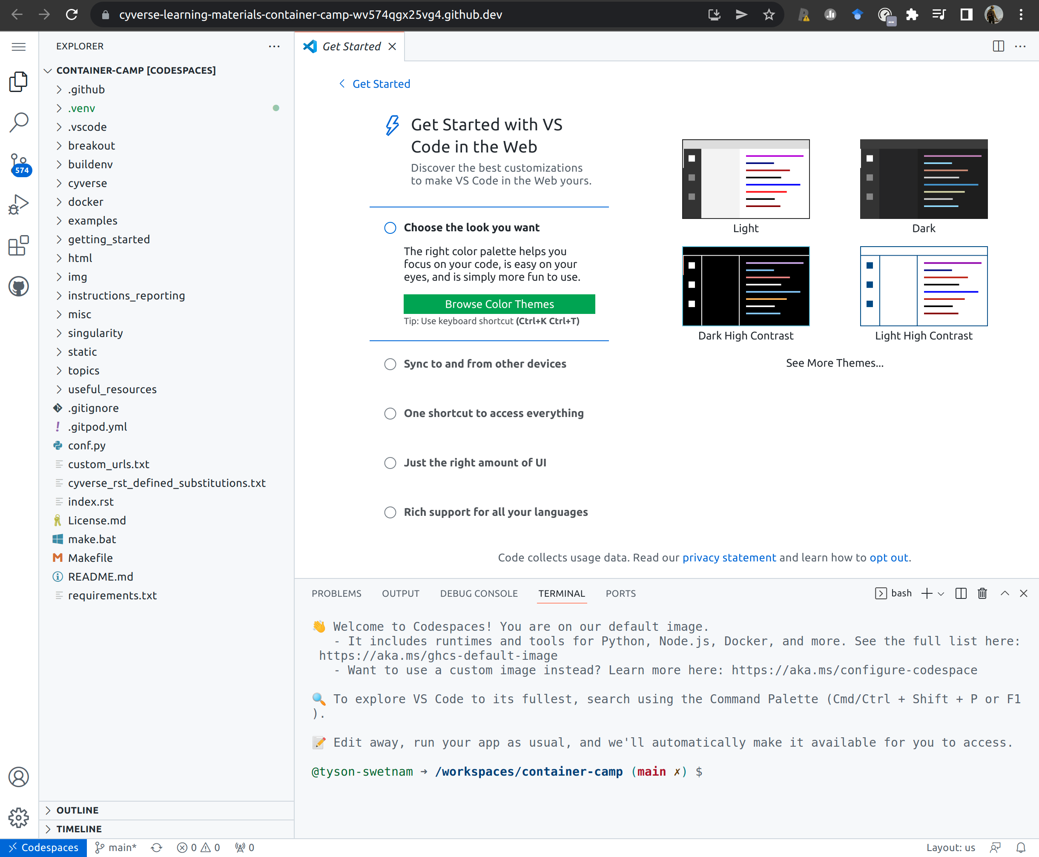Open the Run and Debug view
This screenshot has width=1039, height=857.
click(19, 204)
